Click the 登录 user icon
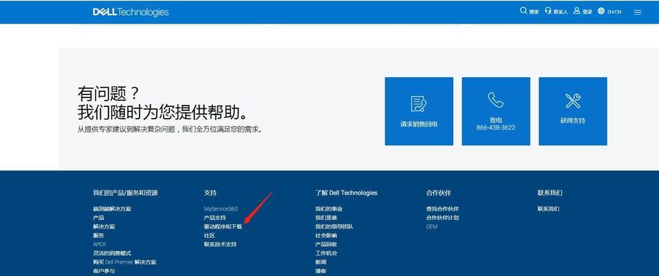The width and height of the screenshot is (659, 276). [577, 11]
